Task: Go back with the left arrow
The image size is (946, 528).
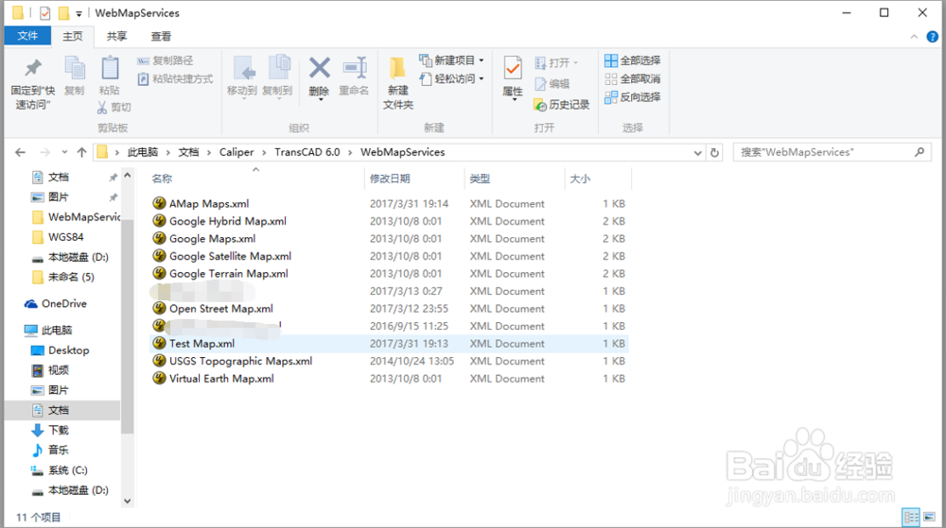Action: coord(21,152)
